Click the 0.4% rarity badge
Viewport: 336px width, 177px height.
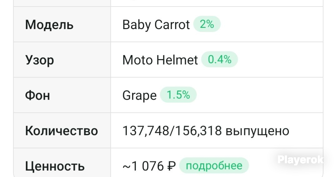click(220, 59)
